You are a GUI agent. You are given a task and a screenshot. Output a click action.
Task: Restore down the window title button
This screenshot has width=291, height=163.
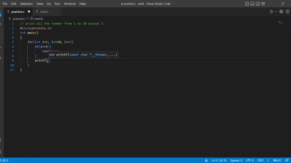282,4
